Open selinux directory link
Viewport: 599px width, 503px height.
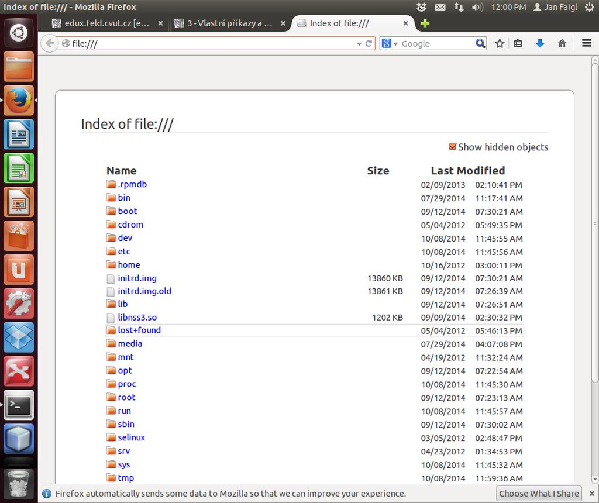point(132,437)
